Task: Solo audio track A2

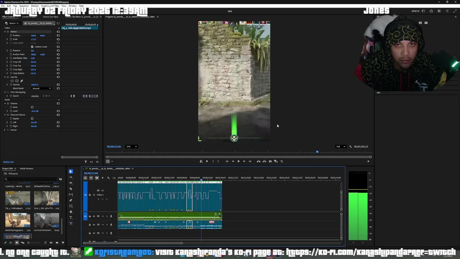Action: [107, 224]
